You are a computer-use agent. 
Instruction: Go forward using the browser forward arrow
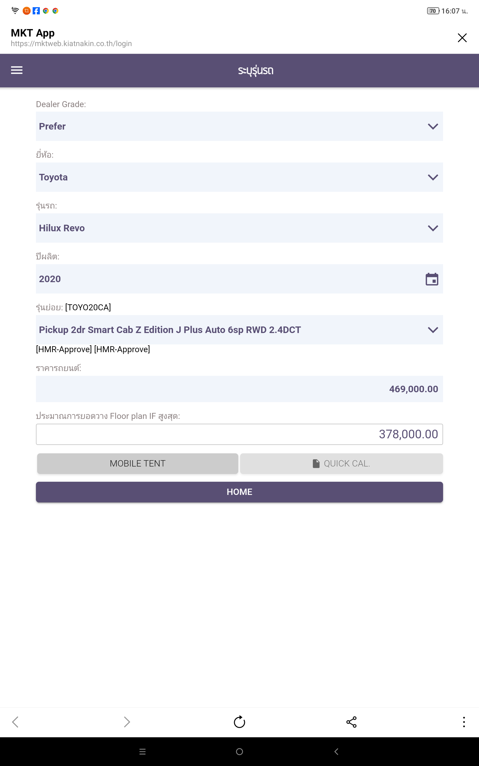[x=127, y=722]
